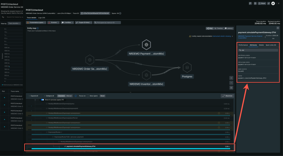This screenshot has height=156, width=283.
Task: Click the cyan duration bar of payment.simulatePaymentGateway span
Action: [131, 149]
